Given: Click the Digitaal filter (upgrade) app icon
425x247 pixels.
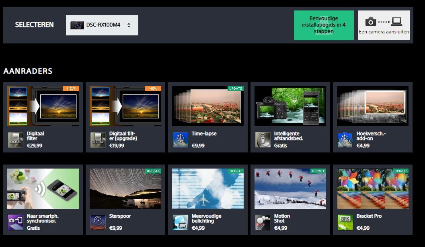Looking at the screenshot, I should 98,140.
